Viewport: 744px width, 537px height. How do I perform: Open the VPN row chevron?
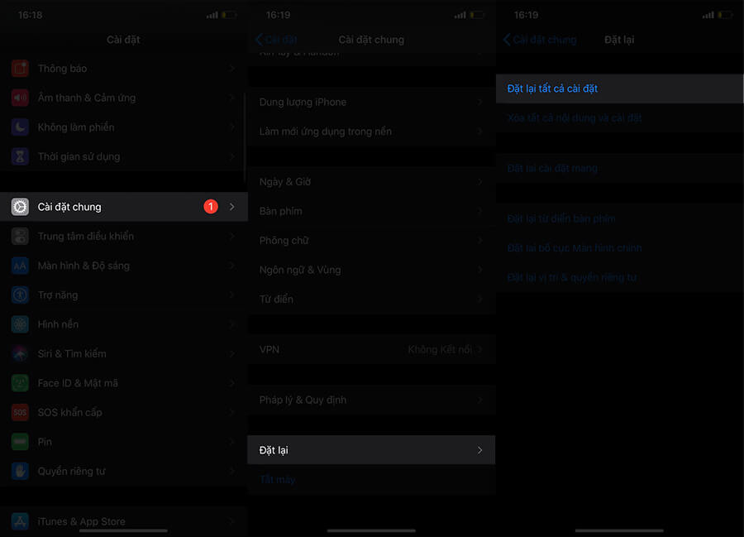pos(479,349)
